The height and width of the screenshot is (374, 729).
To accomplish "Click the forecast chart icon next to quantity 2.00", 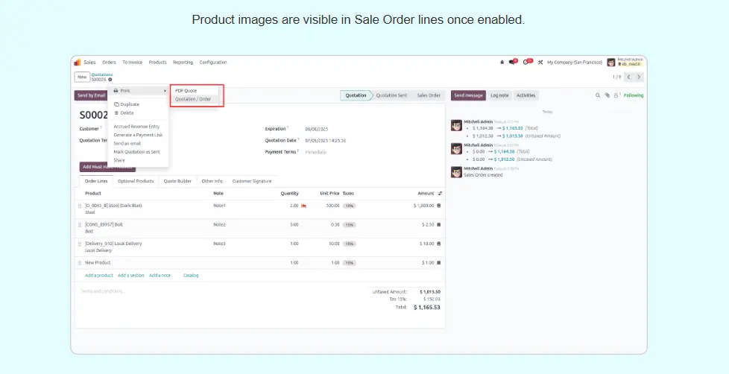I will 303,206.
